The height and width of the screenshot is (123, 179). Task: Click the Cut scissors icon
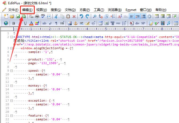click(x=56, y=17)
